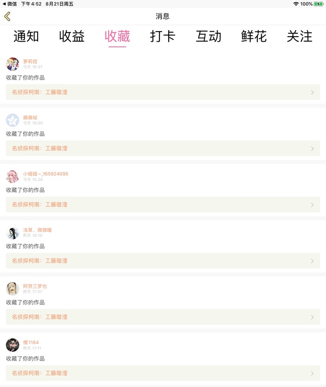Tap the yellow back arrow icon

[x=8, y=16]
